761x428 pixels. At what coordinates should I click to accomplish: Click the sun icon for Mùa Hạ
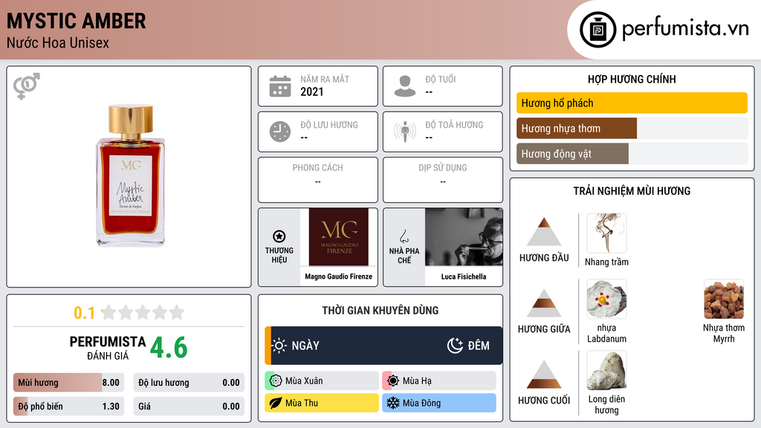pyautogui.click(x=393, y=381)
